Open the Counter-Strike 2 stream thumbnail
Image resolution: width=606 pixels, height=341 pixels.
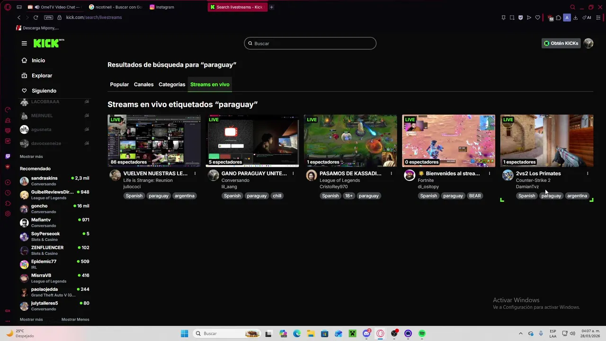547,141
